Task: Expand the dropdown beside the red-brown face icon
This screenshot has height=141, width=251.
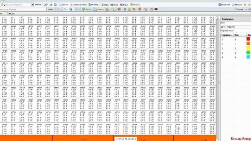Action: [x=122, y=9]
